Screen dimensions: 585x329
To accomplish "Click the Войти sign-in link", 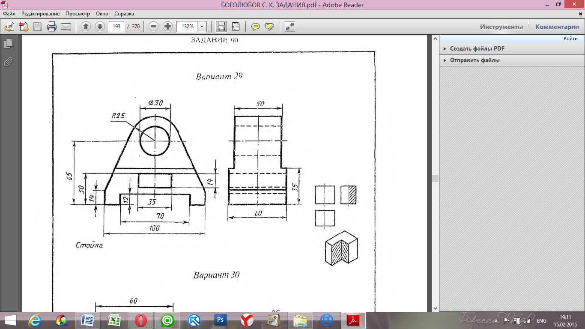I will point(570,39).
